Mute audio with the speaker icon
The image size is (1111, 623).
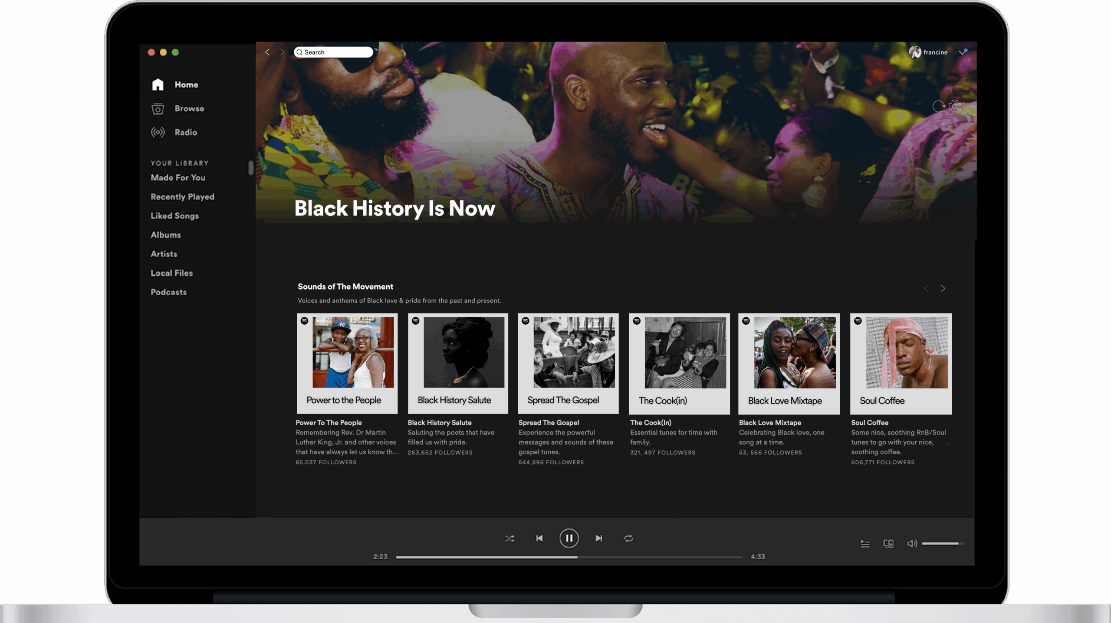point(912,544)
